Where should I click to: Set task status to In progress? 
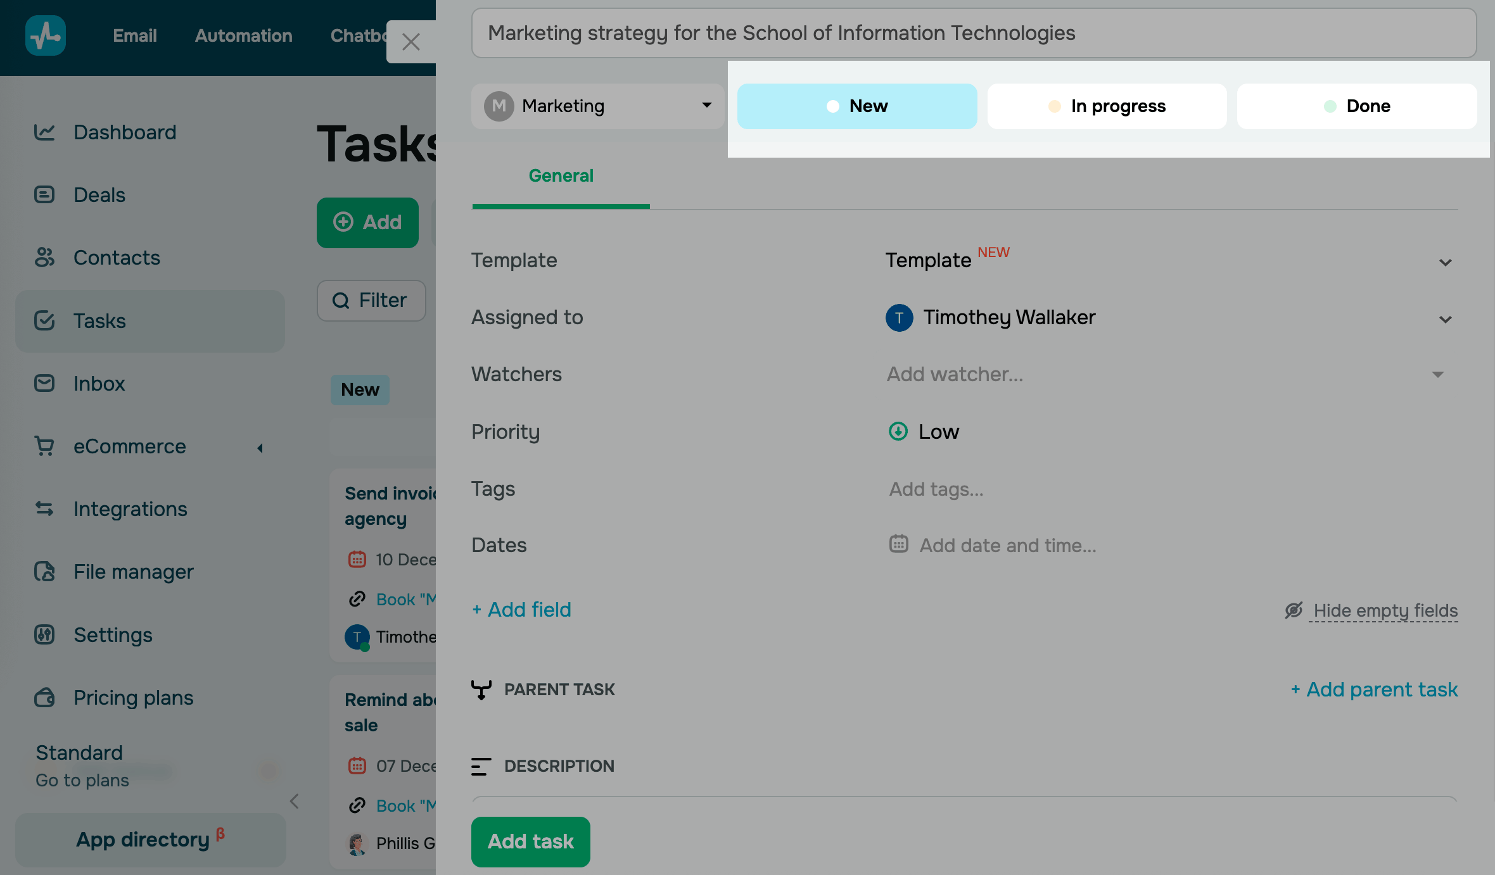[1107, 106]
